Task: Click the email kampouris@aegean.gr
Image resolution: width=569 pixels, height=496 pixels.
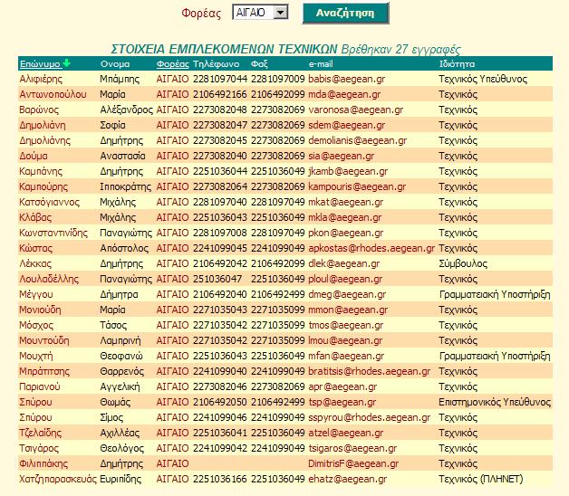Action: point(357,186)
